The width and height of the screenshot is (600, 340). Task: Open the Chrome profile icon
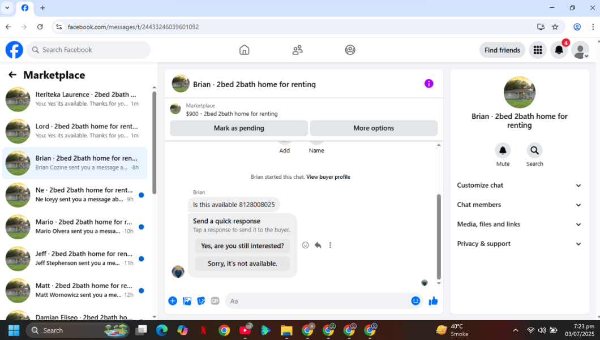point(577,27)
